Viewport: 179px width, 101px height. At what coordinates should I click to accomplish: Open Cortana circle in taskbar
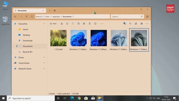pyautogui.click(x=58, y=98)
